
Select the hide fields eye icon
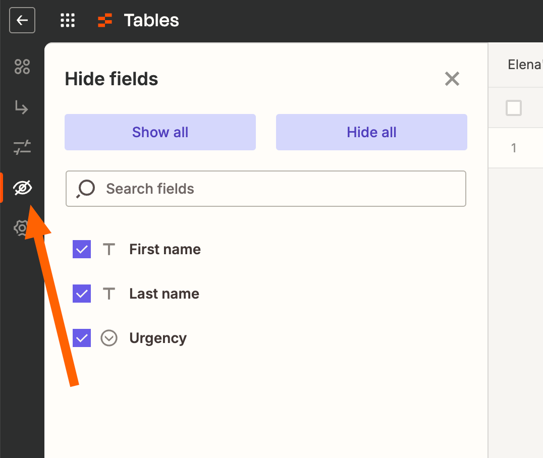coord(22,188)
